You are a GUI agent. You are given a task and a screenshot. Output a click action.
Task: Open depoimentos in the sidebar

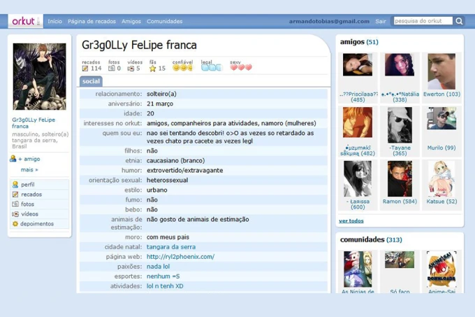pos(37,224)
